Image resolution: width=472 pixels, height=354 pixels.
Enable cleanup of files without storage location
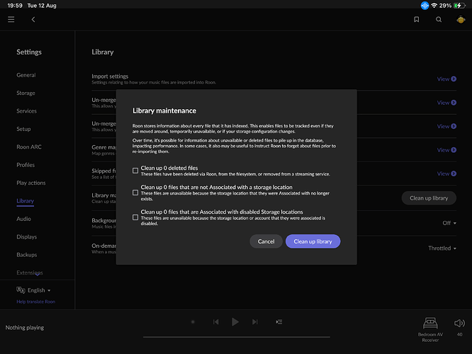click(x=135, y=193)
